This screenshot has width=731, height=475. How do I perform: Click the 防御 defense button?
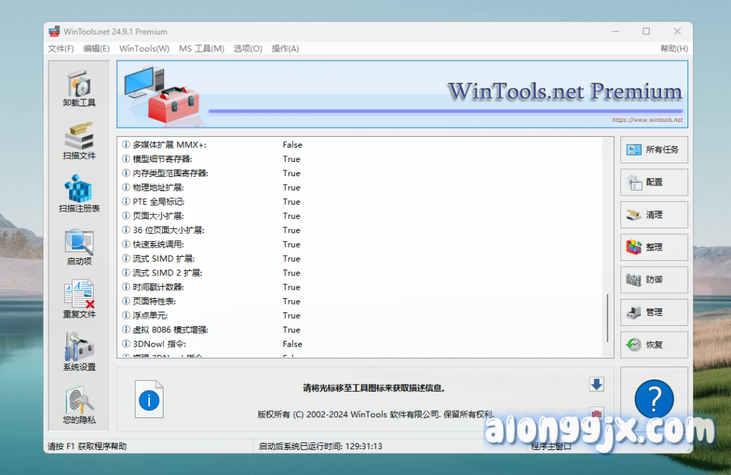pyautogui.click(x=654, y=280)
